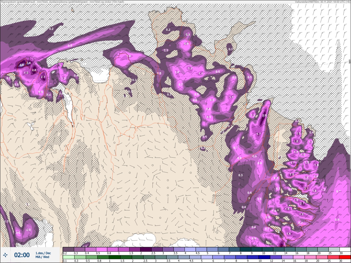The height and width of the screenshot is (263, 351).
Task: Click the four-point star icon beside the time
Action: pyautogui.click(x=5, y=255)
